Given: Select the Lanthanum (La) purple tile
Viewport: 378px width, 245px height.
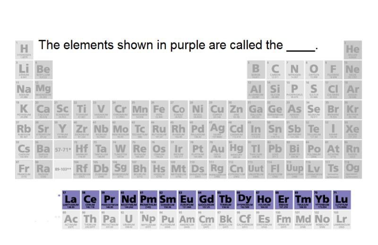Looking at the screenshot, I should (x=71, y=200).
